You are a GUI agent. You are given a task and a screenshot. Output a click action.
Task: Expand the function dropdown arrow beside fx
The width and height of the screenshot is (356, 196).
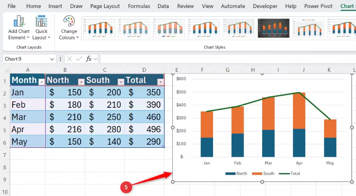pyautogui.click(x=95, y=59)
